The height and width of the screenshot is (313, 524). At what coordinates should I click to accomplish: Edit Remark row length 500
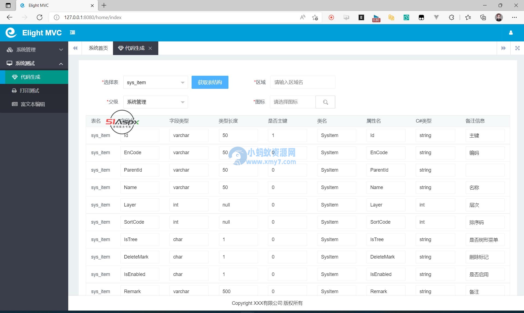pos(238,291)
